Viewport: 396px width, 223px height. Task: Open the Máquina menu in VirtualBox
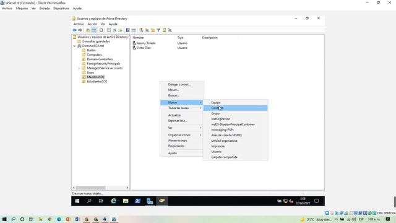click(x=22, y=8)
